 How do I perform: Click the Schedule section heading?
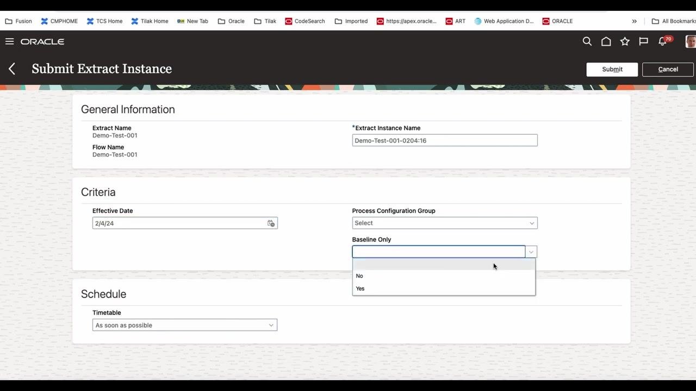104,294
